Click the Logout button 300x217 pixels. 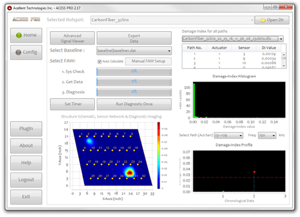tap(26, 180)
